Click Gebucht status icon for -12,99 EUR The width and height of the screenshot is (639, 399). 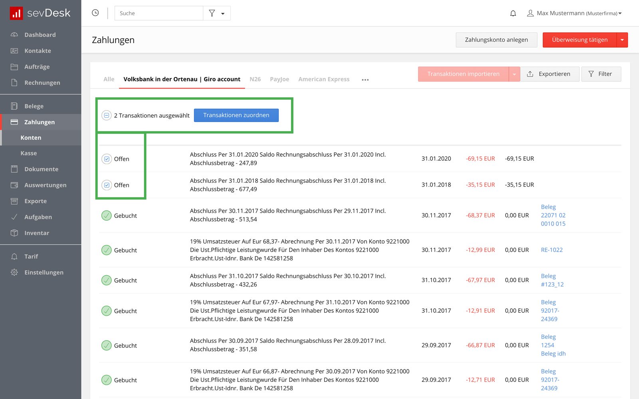[x=107, y=250]
